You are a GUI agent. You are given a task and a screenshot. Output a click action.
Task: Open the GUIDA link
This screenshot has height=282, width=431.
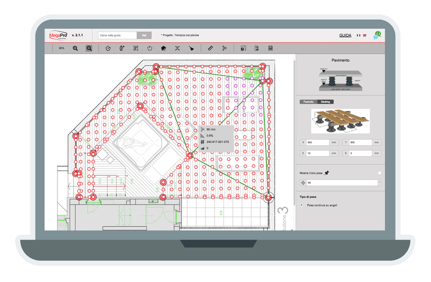click(345, 35)
